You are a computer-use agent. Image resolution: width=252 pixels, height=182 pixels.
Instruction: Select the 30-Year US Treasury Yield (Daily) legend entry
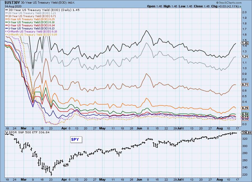[43, 10]
